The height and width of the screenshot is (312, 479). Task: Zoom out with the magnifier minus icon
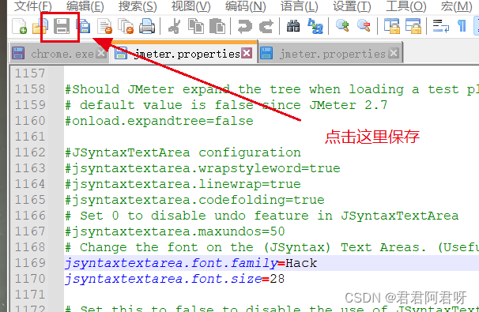tap(364, 26)
